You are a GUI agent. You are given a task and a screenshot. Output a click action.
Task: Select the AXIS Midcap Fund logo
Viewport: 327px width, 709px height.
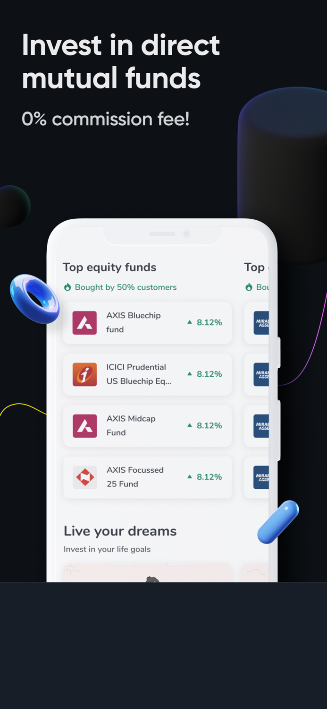tap(84, 426)
